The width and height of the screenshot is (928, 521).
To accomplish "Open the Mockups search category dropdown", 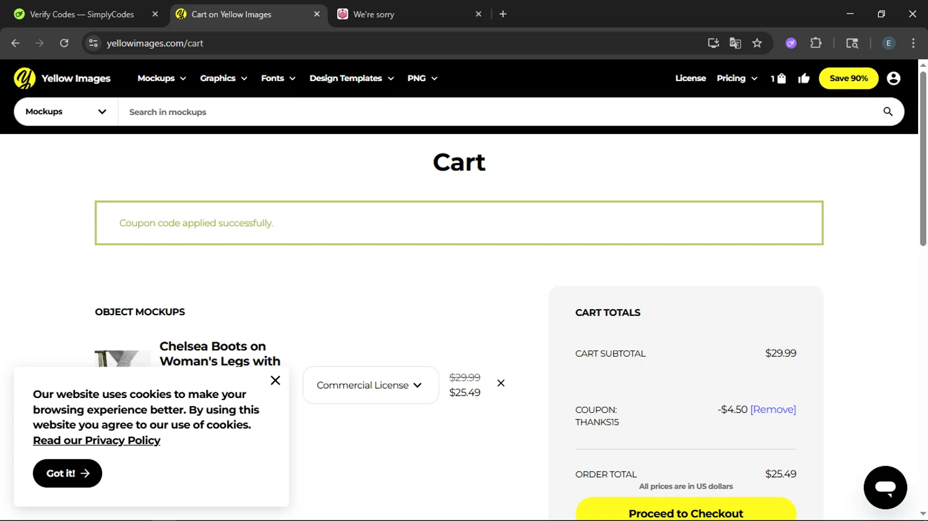I will click(66, 112).
